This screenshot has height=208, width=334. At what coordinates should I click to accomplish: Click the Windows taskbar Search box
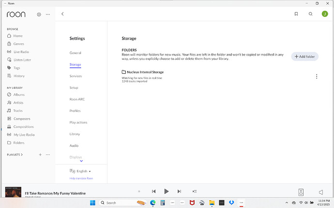[x=122, y=203]
